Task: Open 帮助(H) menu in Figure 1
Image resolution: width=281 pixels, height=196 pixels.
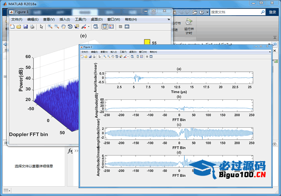Action: 131,19
